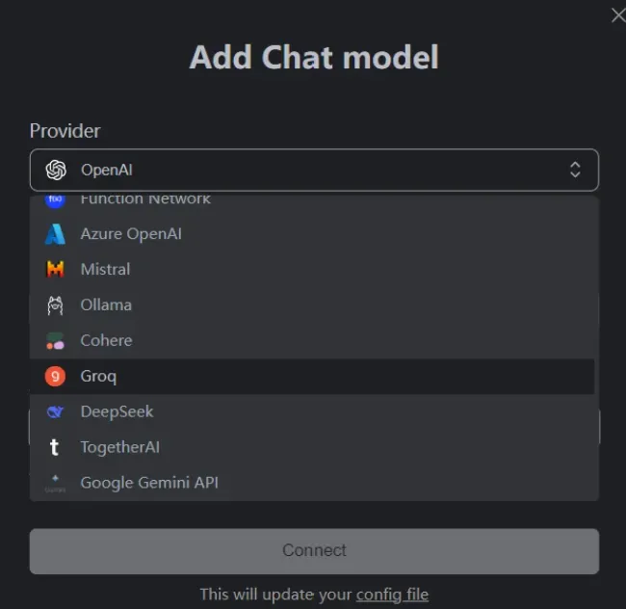
Task: Click the Function Network icon
Action: [x=55, y=200]
